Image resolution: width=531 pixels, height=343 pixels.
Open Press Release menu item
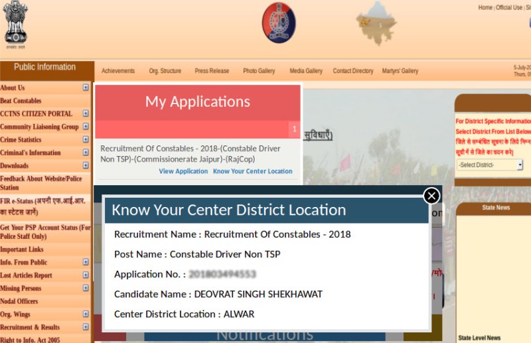tap(212, 71)
